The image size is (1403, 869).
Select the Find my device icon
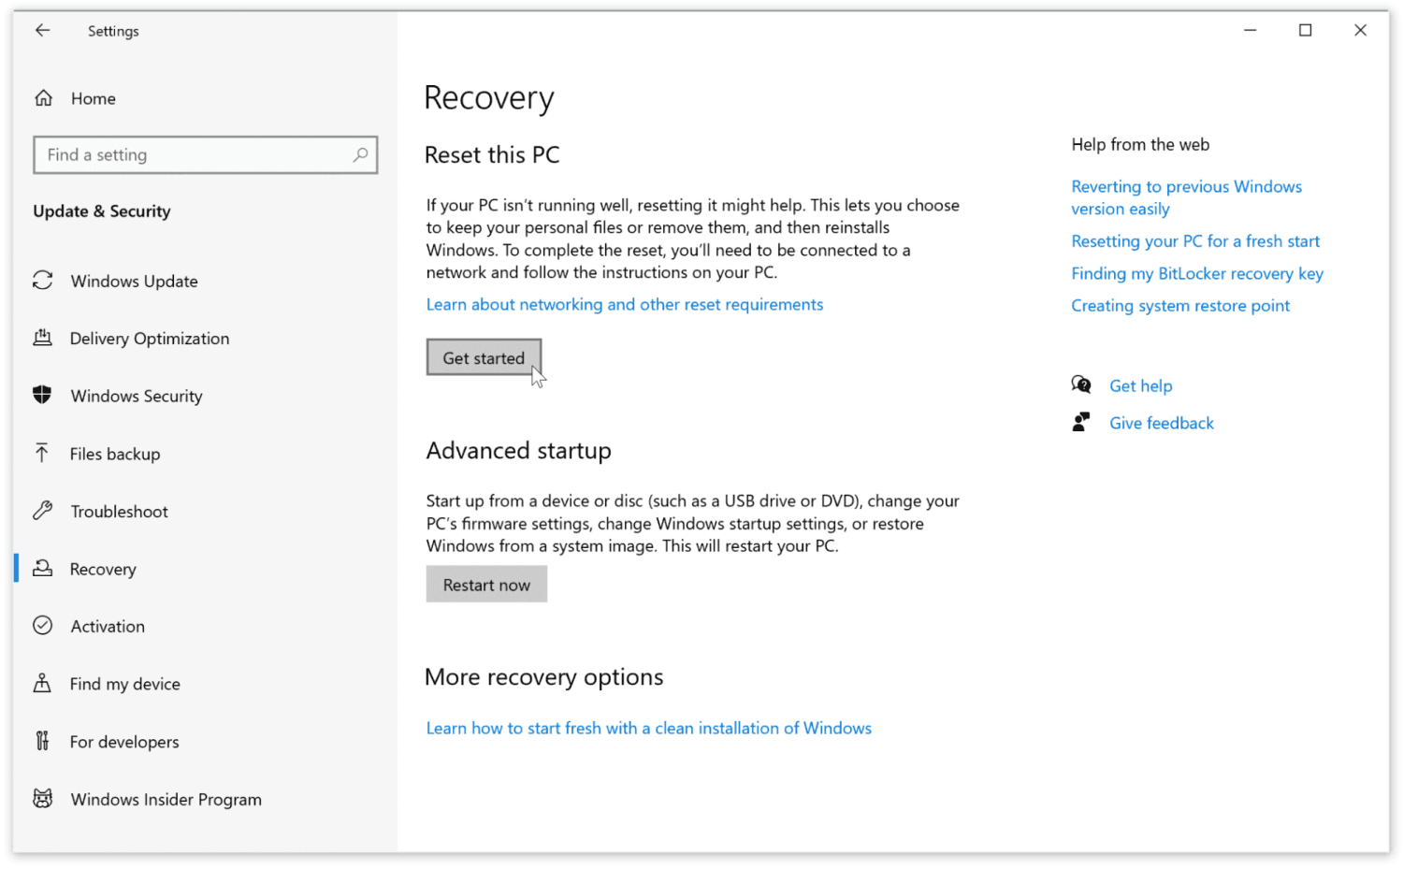click(x=43, y=684)
